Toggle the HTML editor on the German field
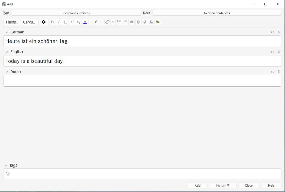 tap(272, 32)
